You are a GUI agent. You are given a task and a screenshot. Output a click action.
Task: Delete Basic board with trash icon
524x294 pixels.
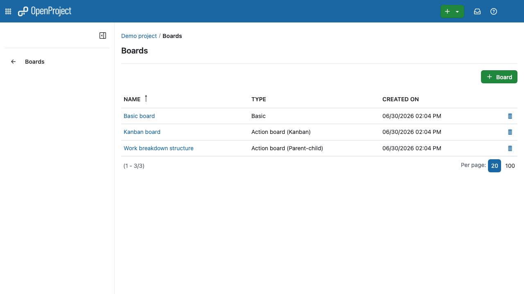(510, 116)
